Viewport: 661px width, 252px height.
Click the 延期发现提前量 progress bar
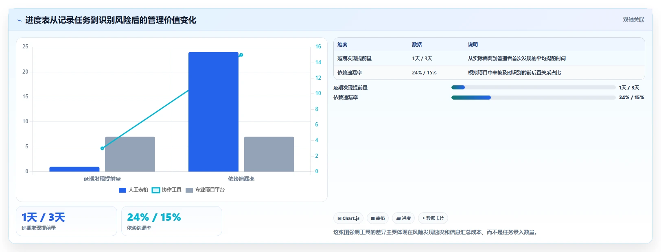(x=533, y=87)
